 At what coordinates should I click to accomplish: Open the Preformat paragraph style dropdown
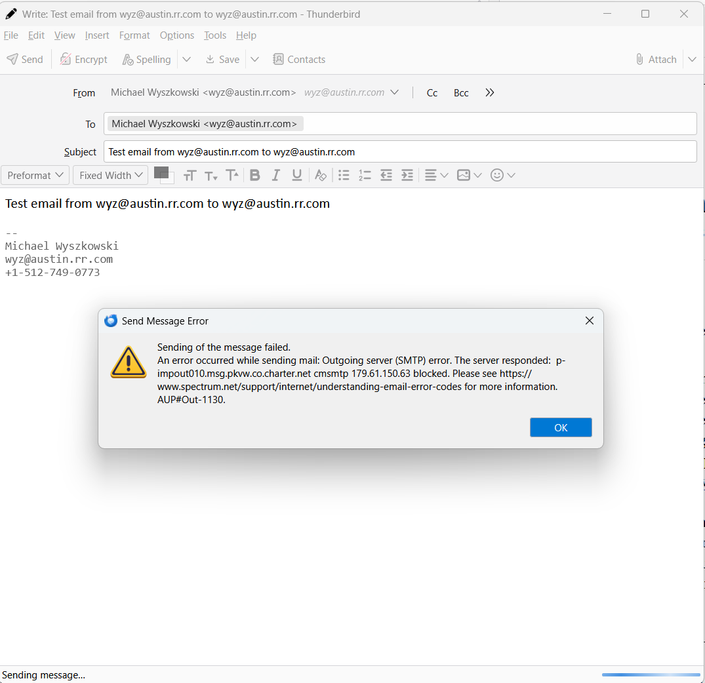pyautogui.click(x=35, y=175)
